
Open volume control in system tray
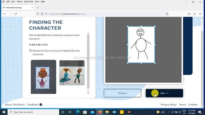[180, 112]
